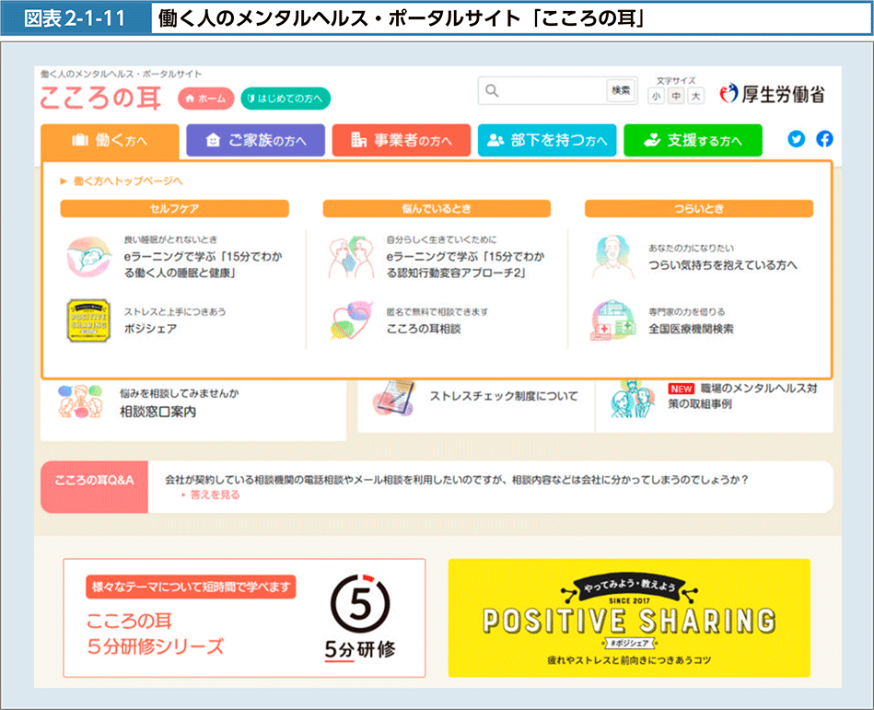Set text size to 小
The image size is (874, 710).
656,97
